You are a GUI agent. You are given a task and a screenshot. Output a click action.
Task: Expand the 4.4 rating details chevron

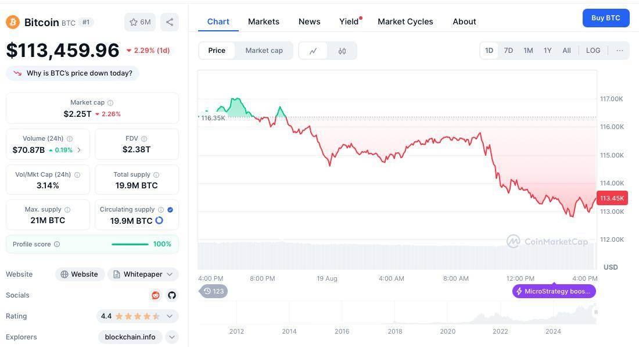click(x=170, y=316)
